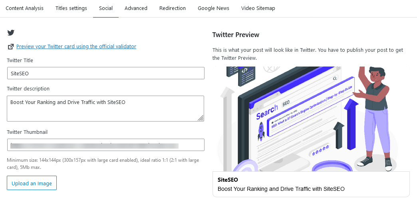Switch to Titles settings tab
Viewport: 417px width, 200px height.
pos(71,8)
